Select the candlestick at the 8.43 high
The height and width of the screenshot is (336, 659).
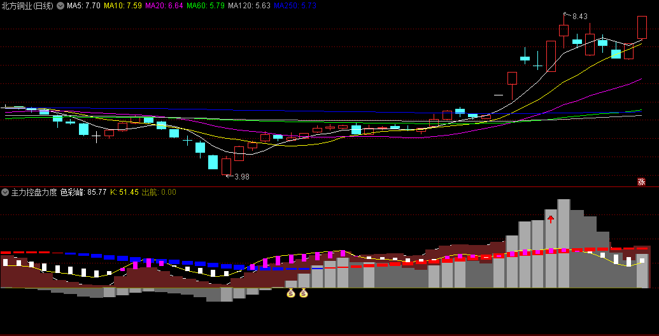[x=563, y=31]
